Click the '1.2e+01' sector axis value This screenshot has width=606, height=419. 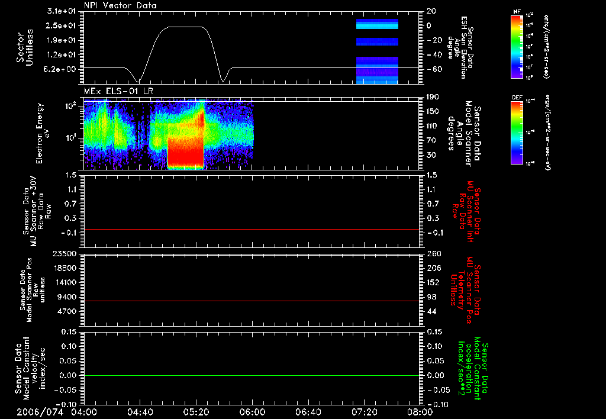pos(62,55)
